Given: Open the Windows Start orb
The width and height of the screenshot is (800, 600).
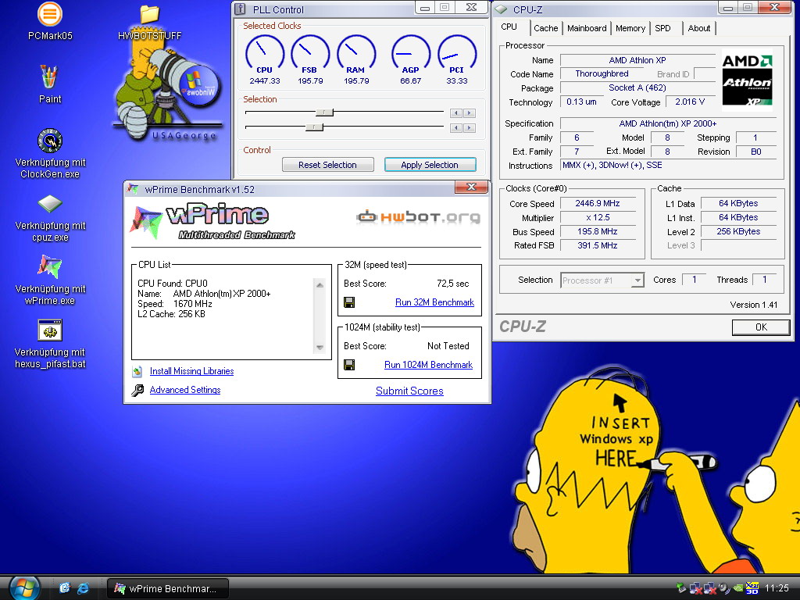Looking at the screenshot, I should tap(24, 588).
